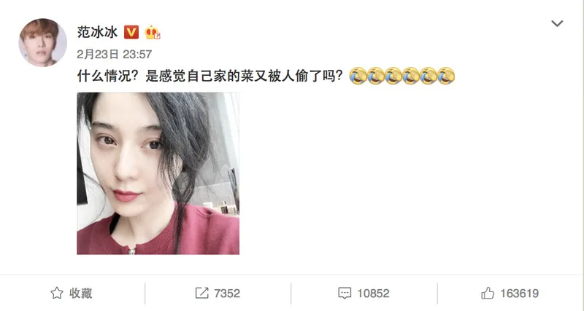Viewport: 584px width, 311px height.
Task: Open the post options chevron menu
Action: (x=557, y=23)
